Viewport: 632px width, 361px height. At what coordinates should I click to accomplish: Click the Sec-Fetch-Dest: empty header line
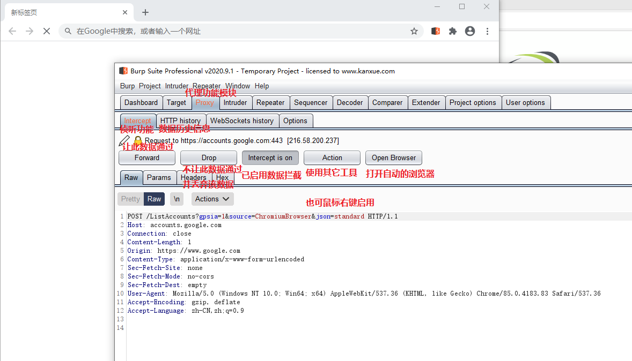tap(167, 285)
